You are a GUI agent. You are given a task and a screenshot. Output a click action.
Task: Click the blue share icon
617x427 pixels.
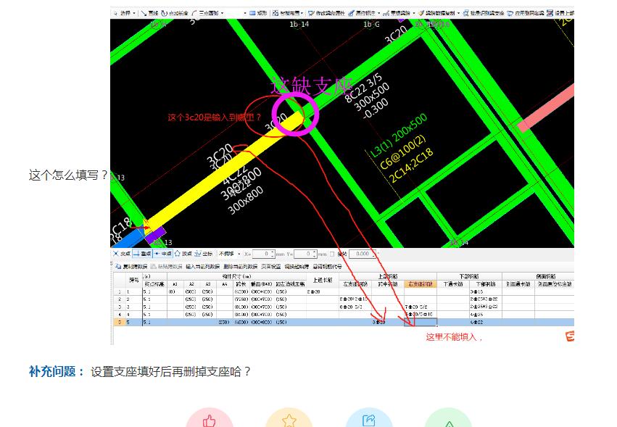pyautogui.click(x=369, y=419)
